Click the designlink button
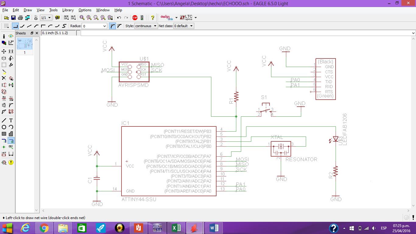 click(167, 18)
